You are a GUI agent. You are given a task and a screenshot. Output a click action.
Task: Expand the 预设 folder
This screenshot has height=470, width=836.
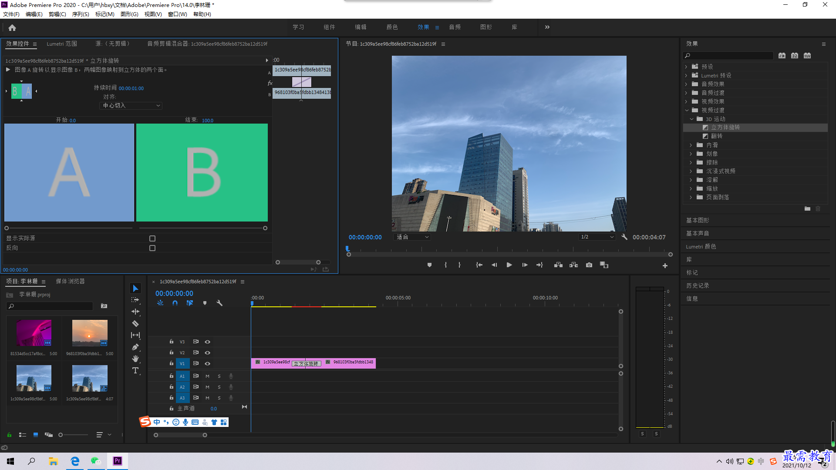click(686, 67)
